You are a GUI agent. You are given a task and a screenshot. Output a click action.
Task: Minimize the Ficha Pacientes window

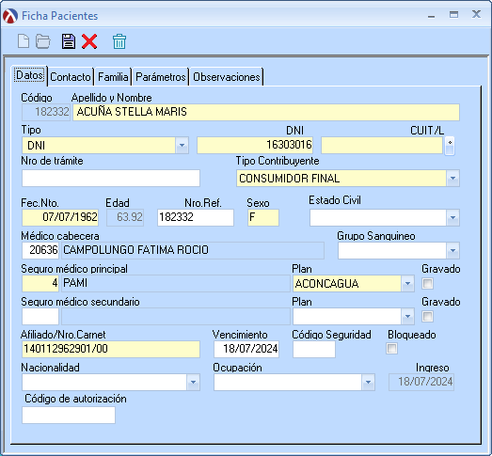(x=432, y=16)
